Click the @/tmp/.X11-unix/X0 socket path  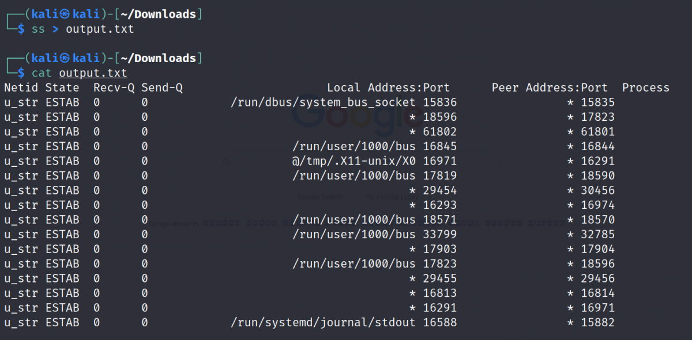[353, 161]
